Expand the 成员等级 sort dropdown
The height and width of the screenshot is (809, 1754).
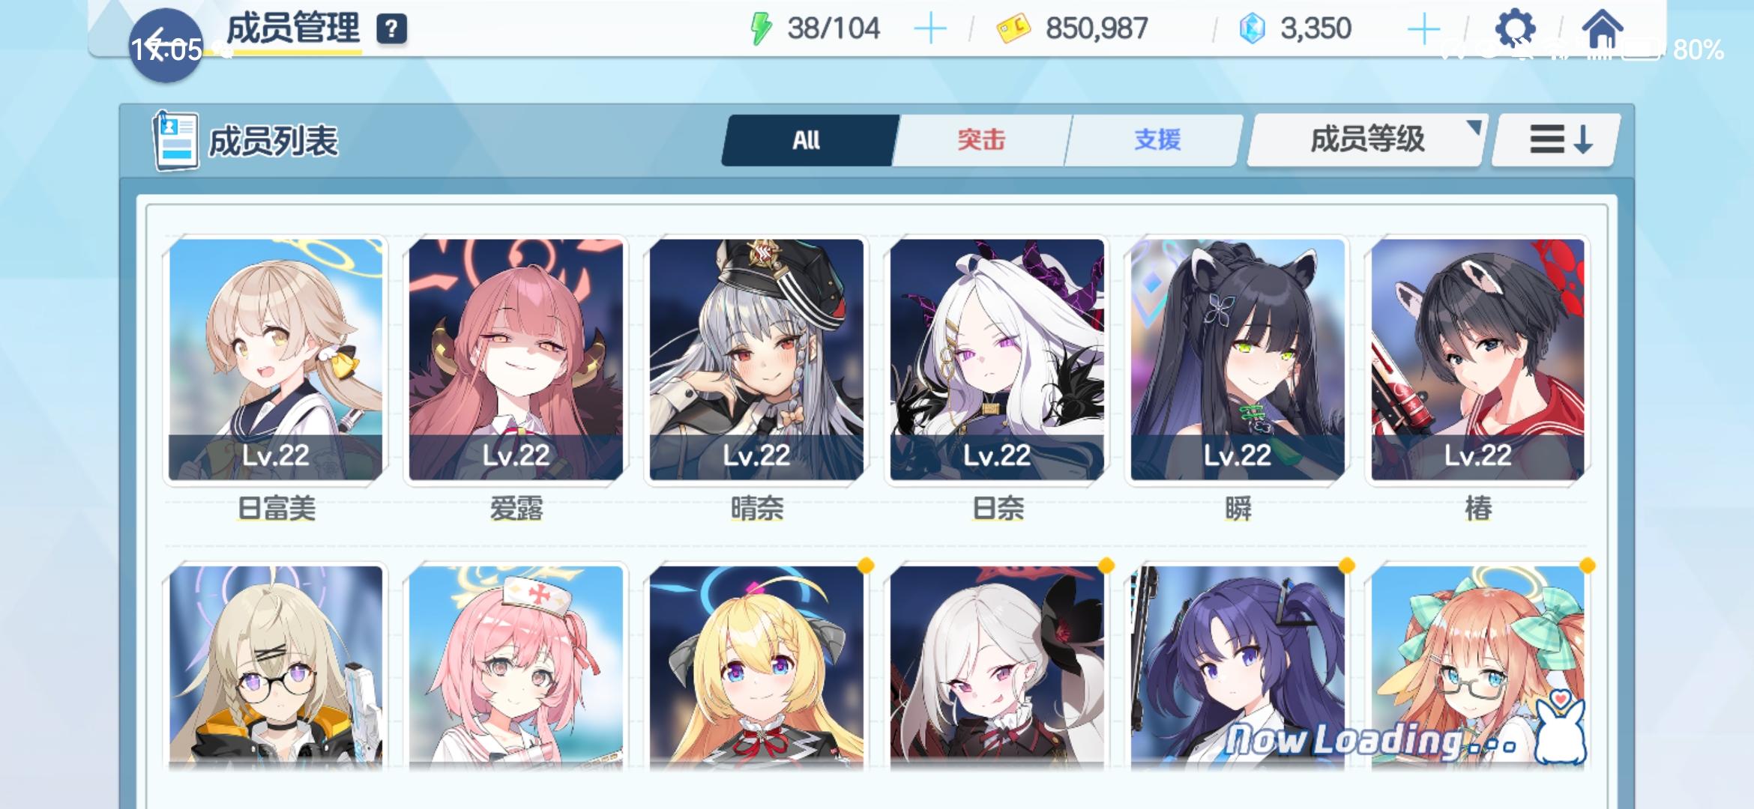tap(1366, 139)
